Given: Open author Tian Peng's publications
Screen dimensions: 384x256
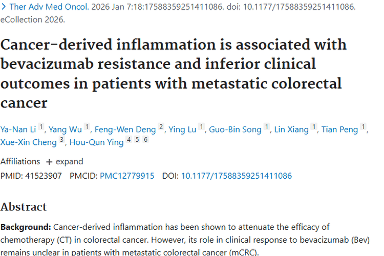Looking at the screenshot, I should [x=339, y=130].
